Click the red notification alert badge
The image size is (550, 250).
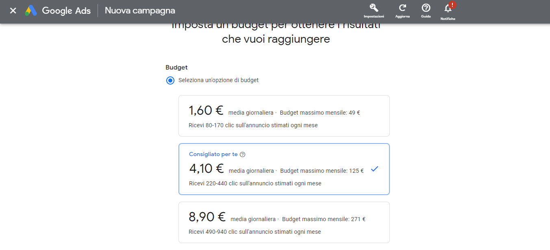[x=453, y=5]
